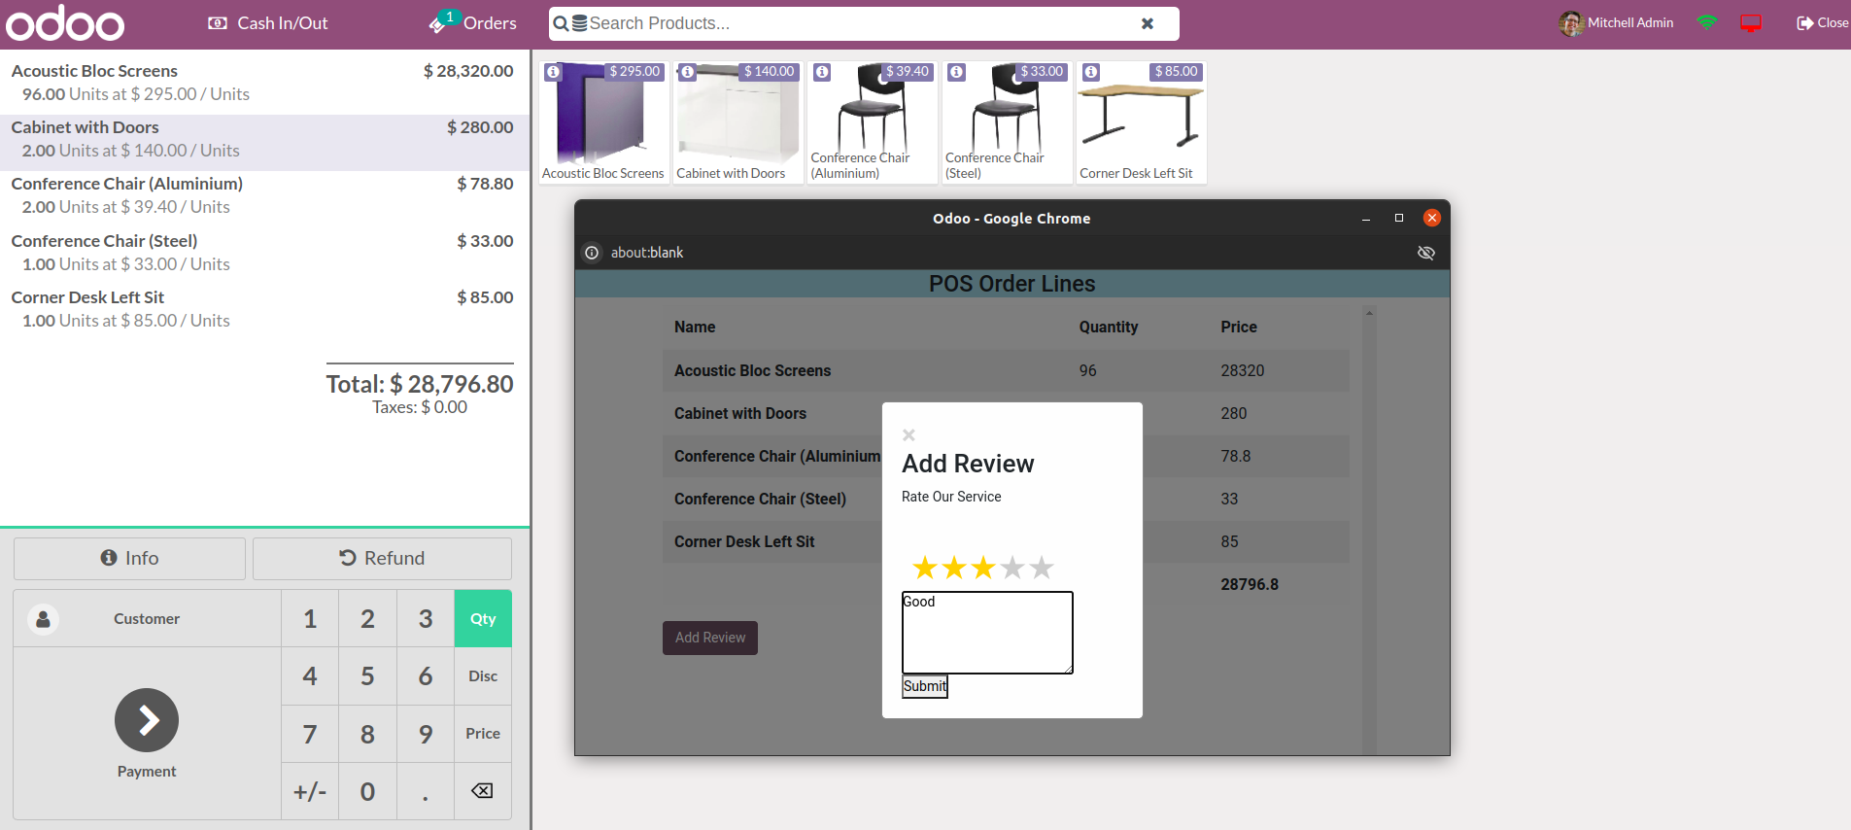Submit the review
The width and height of the screenshot is (1851, 830).
tap(925, 686)
